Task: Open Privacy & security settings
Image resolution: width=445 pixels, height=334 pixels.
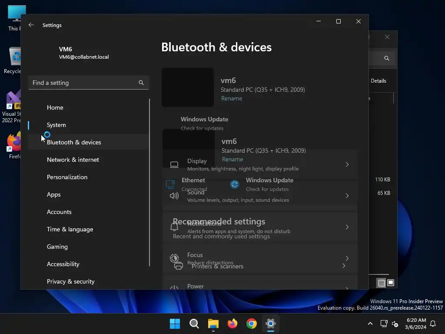Action: point(71,281)
